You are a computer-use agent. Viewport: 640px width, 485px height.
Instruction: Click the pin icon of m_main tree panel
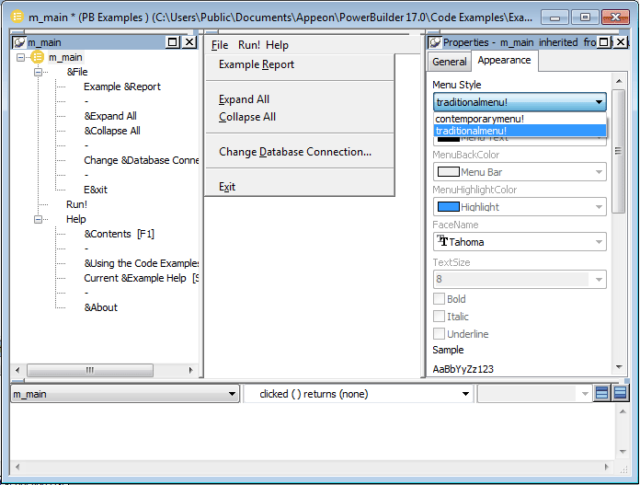19,42
